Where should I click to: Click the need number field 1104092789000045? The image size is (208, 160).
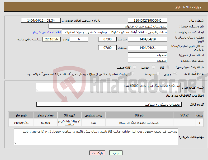(147, 20)
